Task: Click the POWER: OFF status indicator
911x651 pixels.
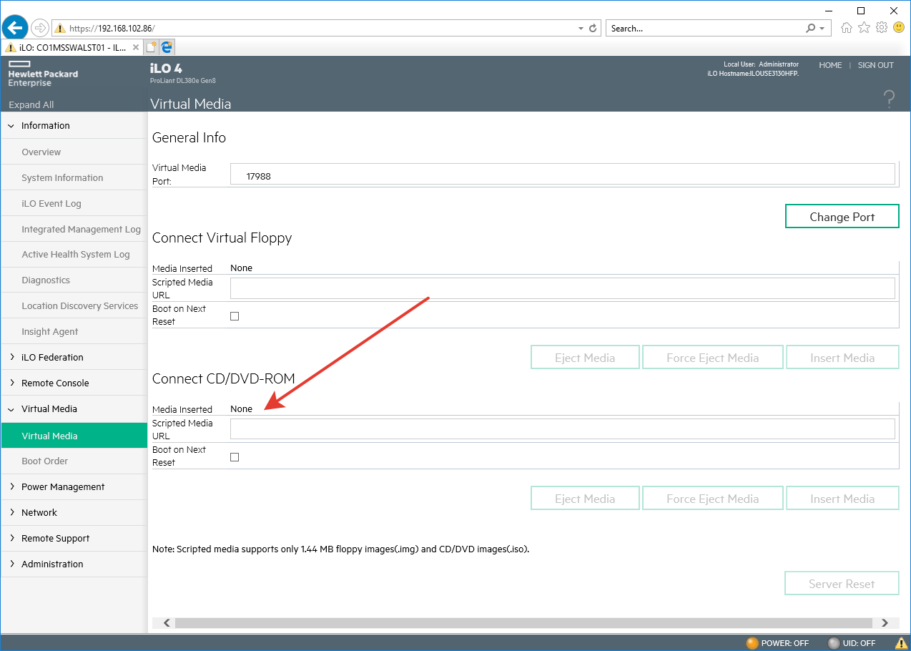Action: (777, 643)
